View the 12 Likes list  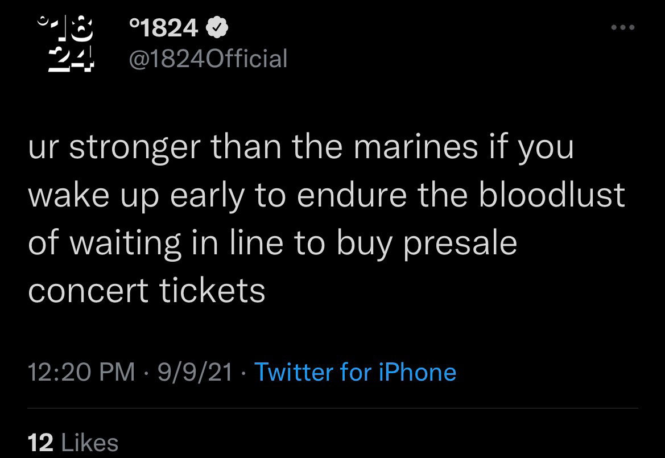point(73,442)
